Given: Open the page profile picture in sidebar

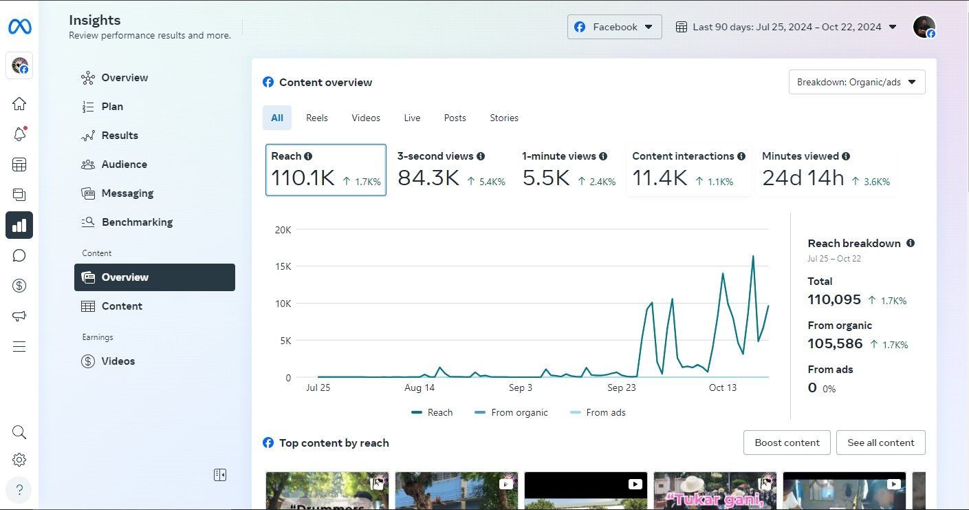Looking at the screenshot, I should tap(19, 66).
